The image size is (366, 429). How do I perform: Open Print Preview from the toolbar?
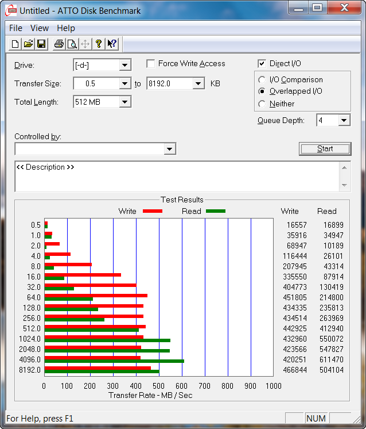coord(72,44)
